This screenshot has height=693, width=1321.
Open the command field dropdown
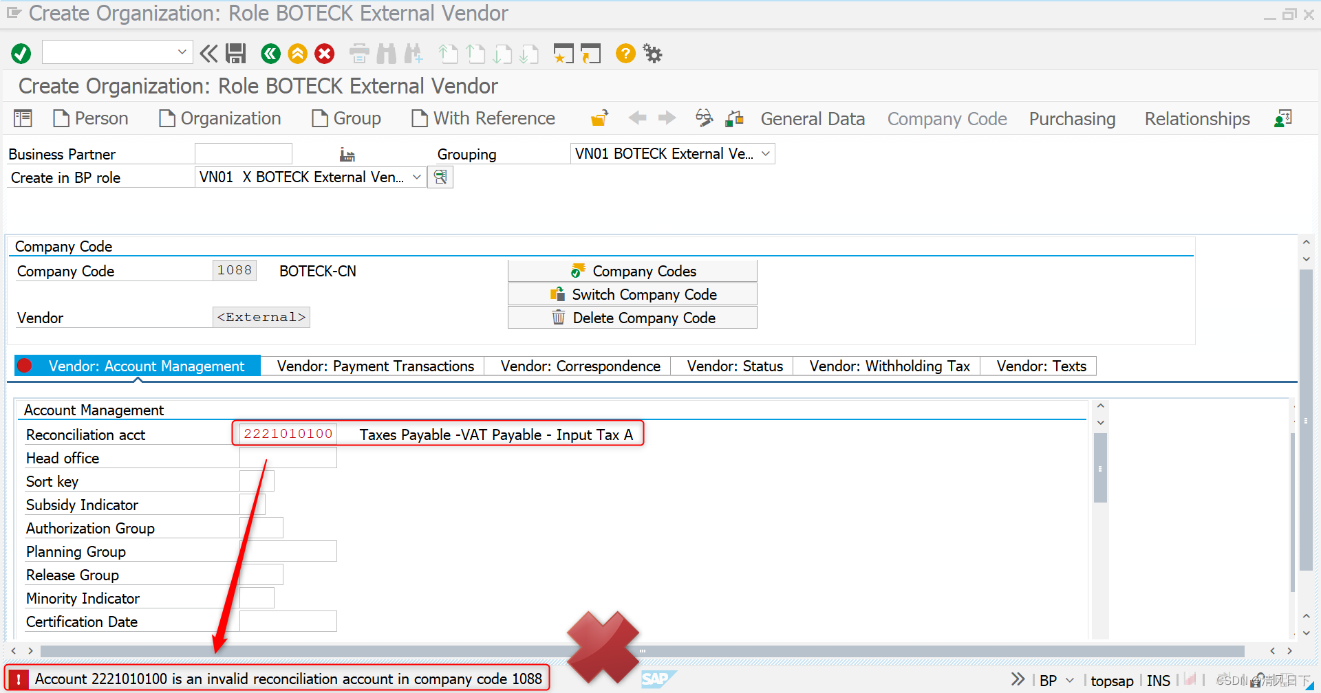click(182, 52)
